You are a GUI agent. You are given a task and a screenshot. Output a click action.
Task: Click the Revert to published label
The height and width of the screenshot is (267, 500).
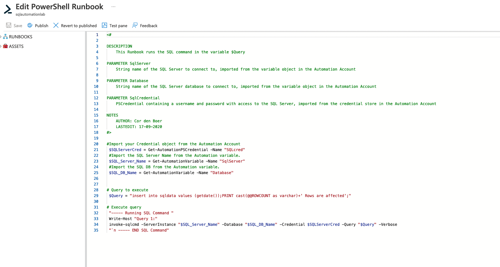coord(79,26)
